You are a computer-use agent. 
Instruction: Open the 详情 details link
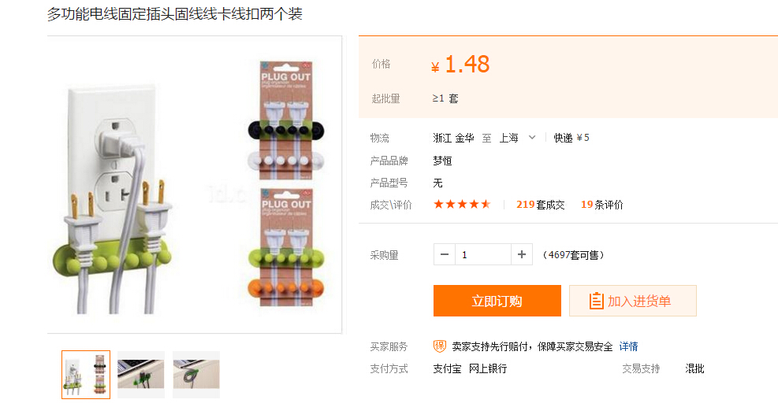[629, 346]
